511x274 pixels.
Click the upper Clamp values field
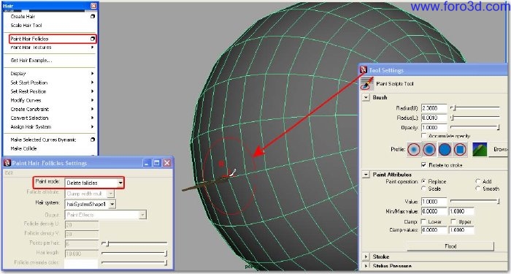461,230
